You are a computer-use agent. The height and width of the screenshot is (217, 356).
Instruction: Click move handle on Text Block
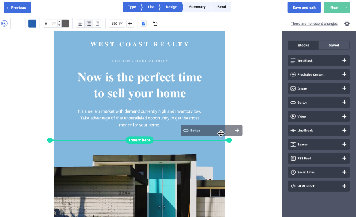click(344, 60)
